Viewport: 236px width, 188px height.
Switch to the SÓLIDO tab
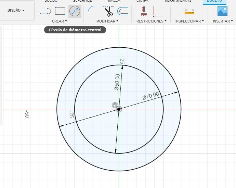point(51,1)
